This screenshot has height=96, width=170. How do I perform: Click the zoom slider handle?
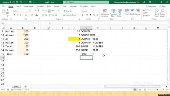click(157, 90)
